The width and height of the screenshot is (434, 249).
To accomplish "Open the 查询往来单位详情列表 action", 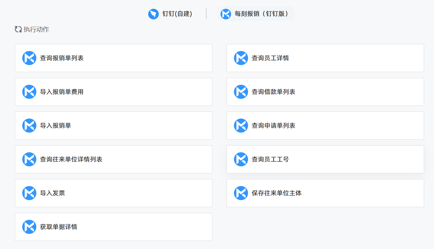I will pos(114,159).
